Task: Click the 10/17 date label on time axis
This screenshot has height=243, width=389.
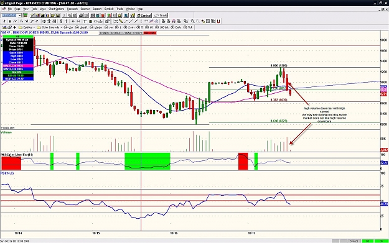Action: 251,233
